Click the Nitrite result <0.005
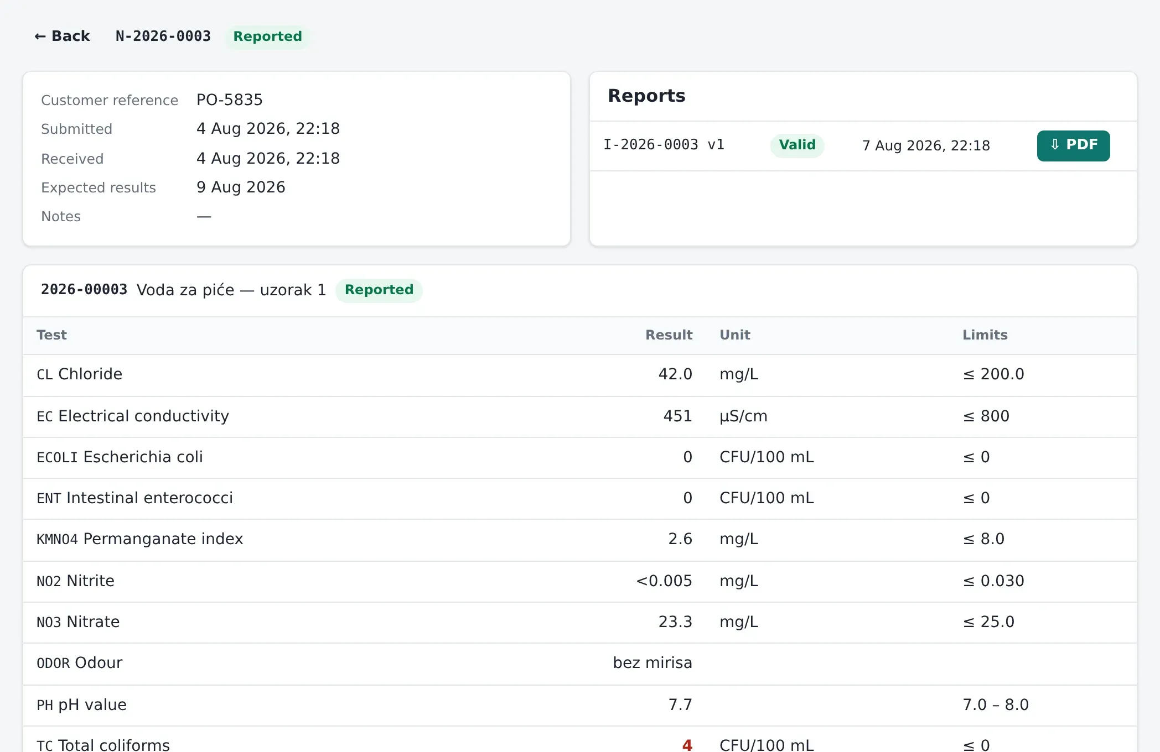 [664, 581]
